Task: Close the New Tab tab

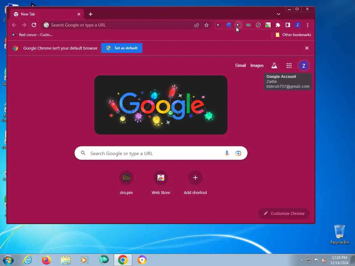Action: click(79, 14)
